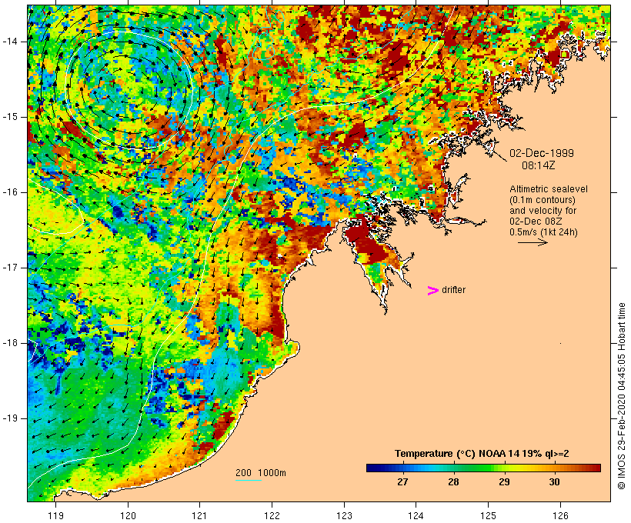Click the "02-Dec-1999" date label
The width and height of the screenshot is (631, 523).
[x=542, y=153]
